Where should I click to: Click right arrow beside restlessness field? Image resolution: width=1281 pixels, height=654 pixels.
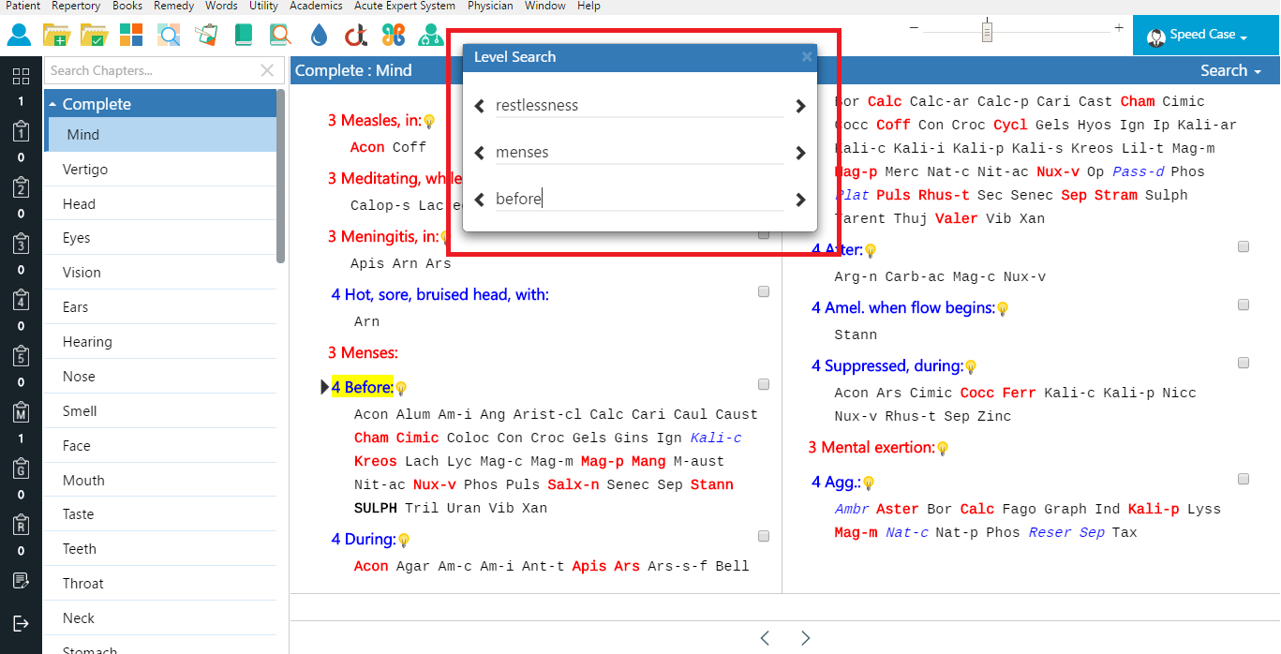tap(800, 106)
